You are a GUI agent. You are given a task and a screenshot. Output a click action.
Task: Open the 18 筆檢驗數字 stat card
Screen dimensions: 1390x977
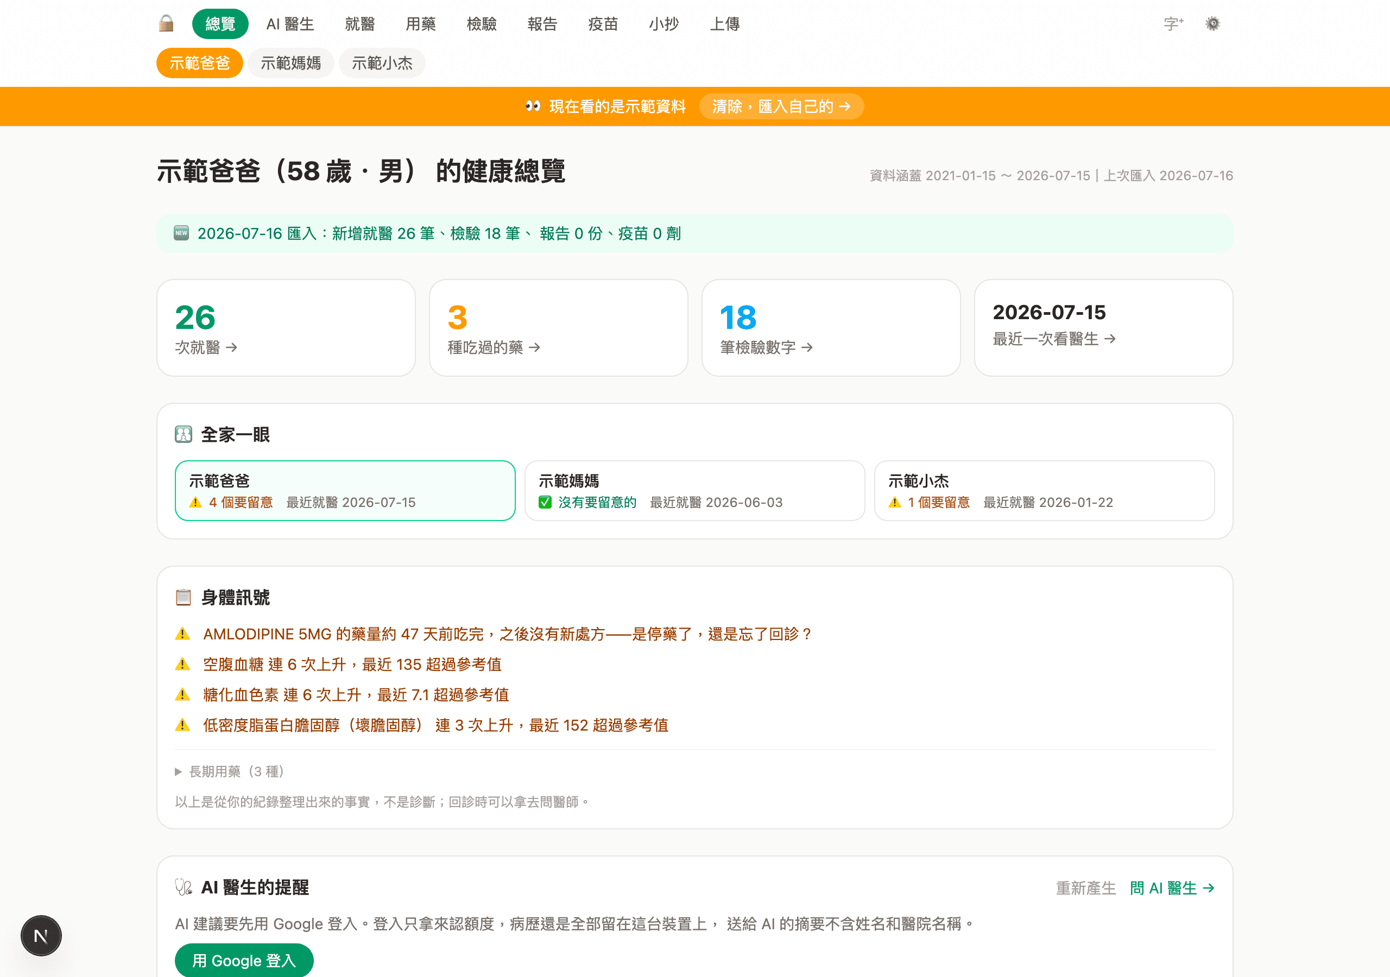point(831,328)
